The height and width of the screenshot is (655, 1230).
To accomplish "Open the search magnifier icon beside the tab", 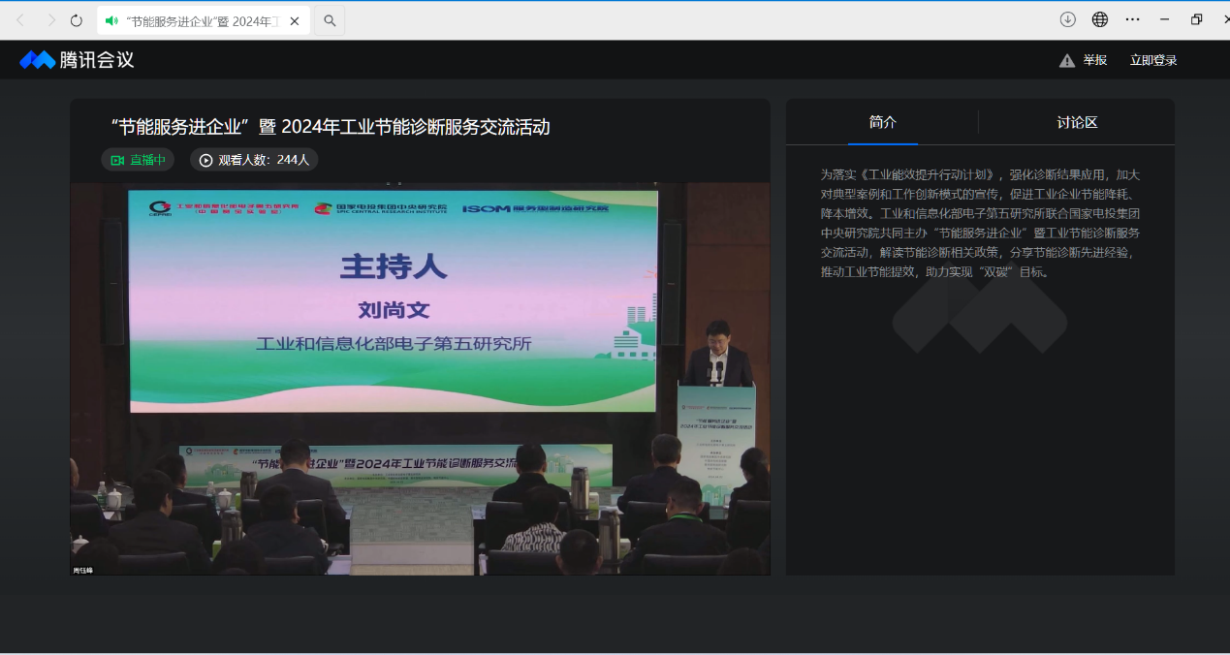I will click(x=330, y=20).
